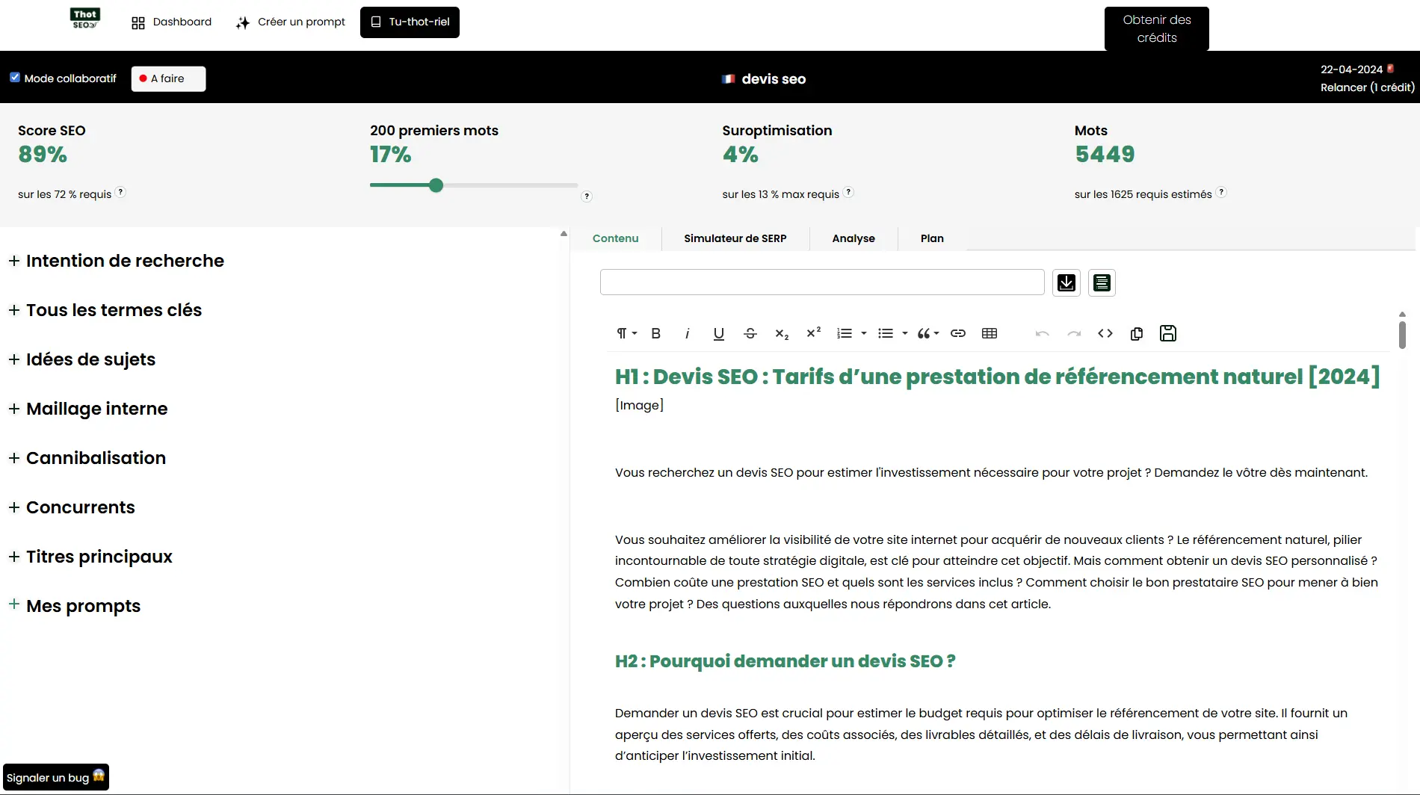This screenshot has height=795, width=1420.
Task: Insert a link with the link icon
Action: [x=957, y=333]
